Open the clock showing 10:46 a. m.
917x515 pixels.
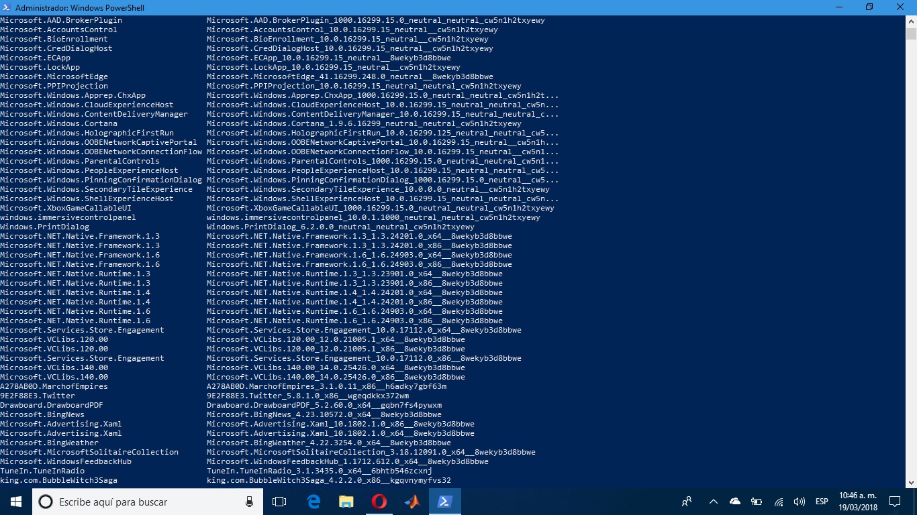[x=857, y=502]
